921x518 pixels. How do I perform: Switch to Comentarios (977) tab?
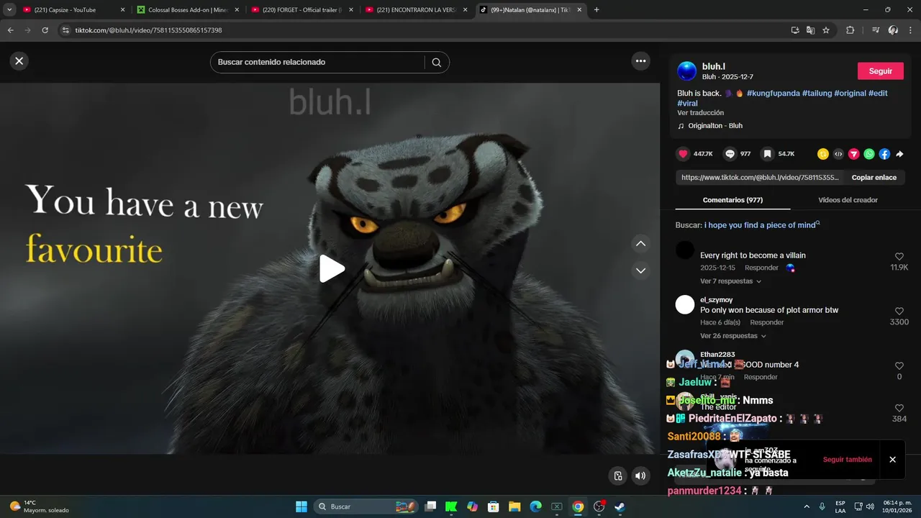tap(732, 200)
